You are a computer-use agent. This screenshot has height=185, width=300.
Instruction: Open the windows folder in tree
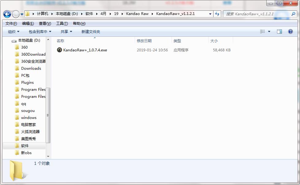coord(29,117)
